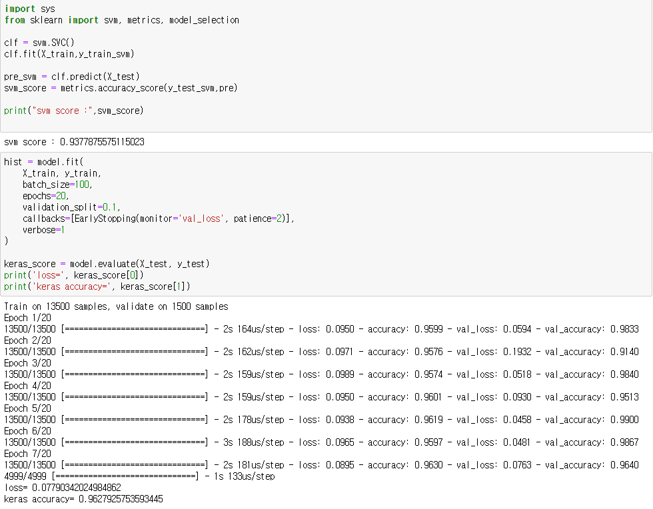Select the 'pre_svm = clf.predict(X_test)' line
The image size is (653, 509).
point(72,77)
